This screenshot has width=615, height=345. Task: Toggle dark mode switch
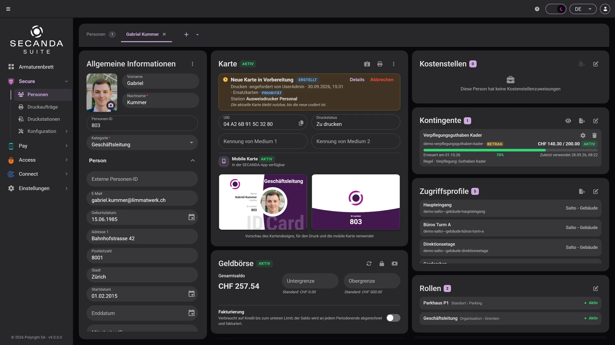[556, 9]
